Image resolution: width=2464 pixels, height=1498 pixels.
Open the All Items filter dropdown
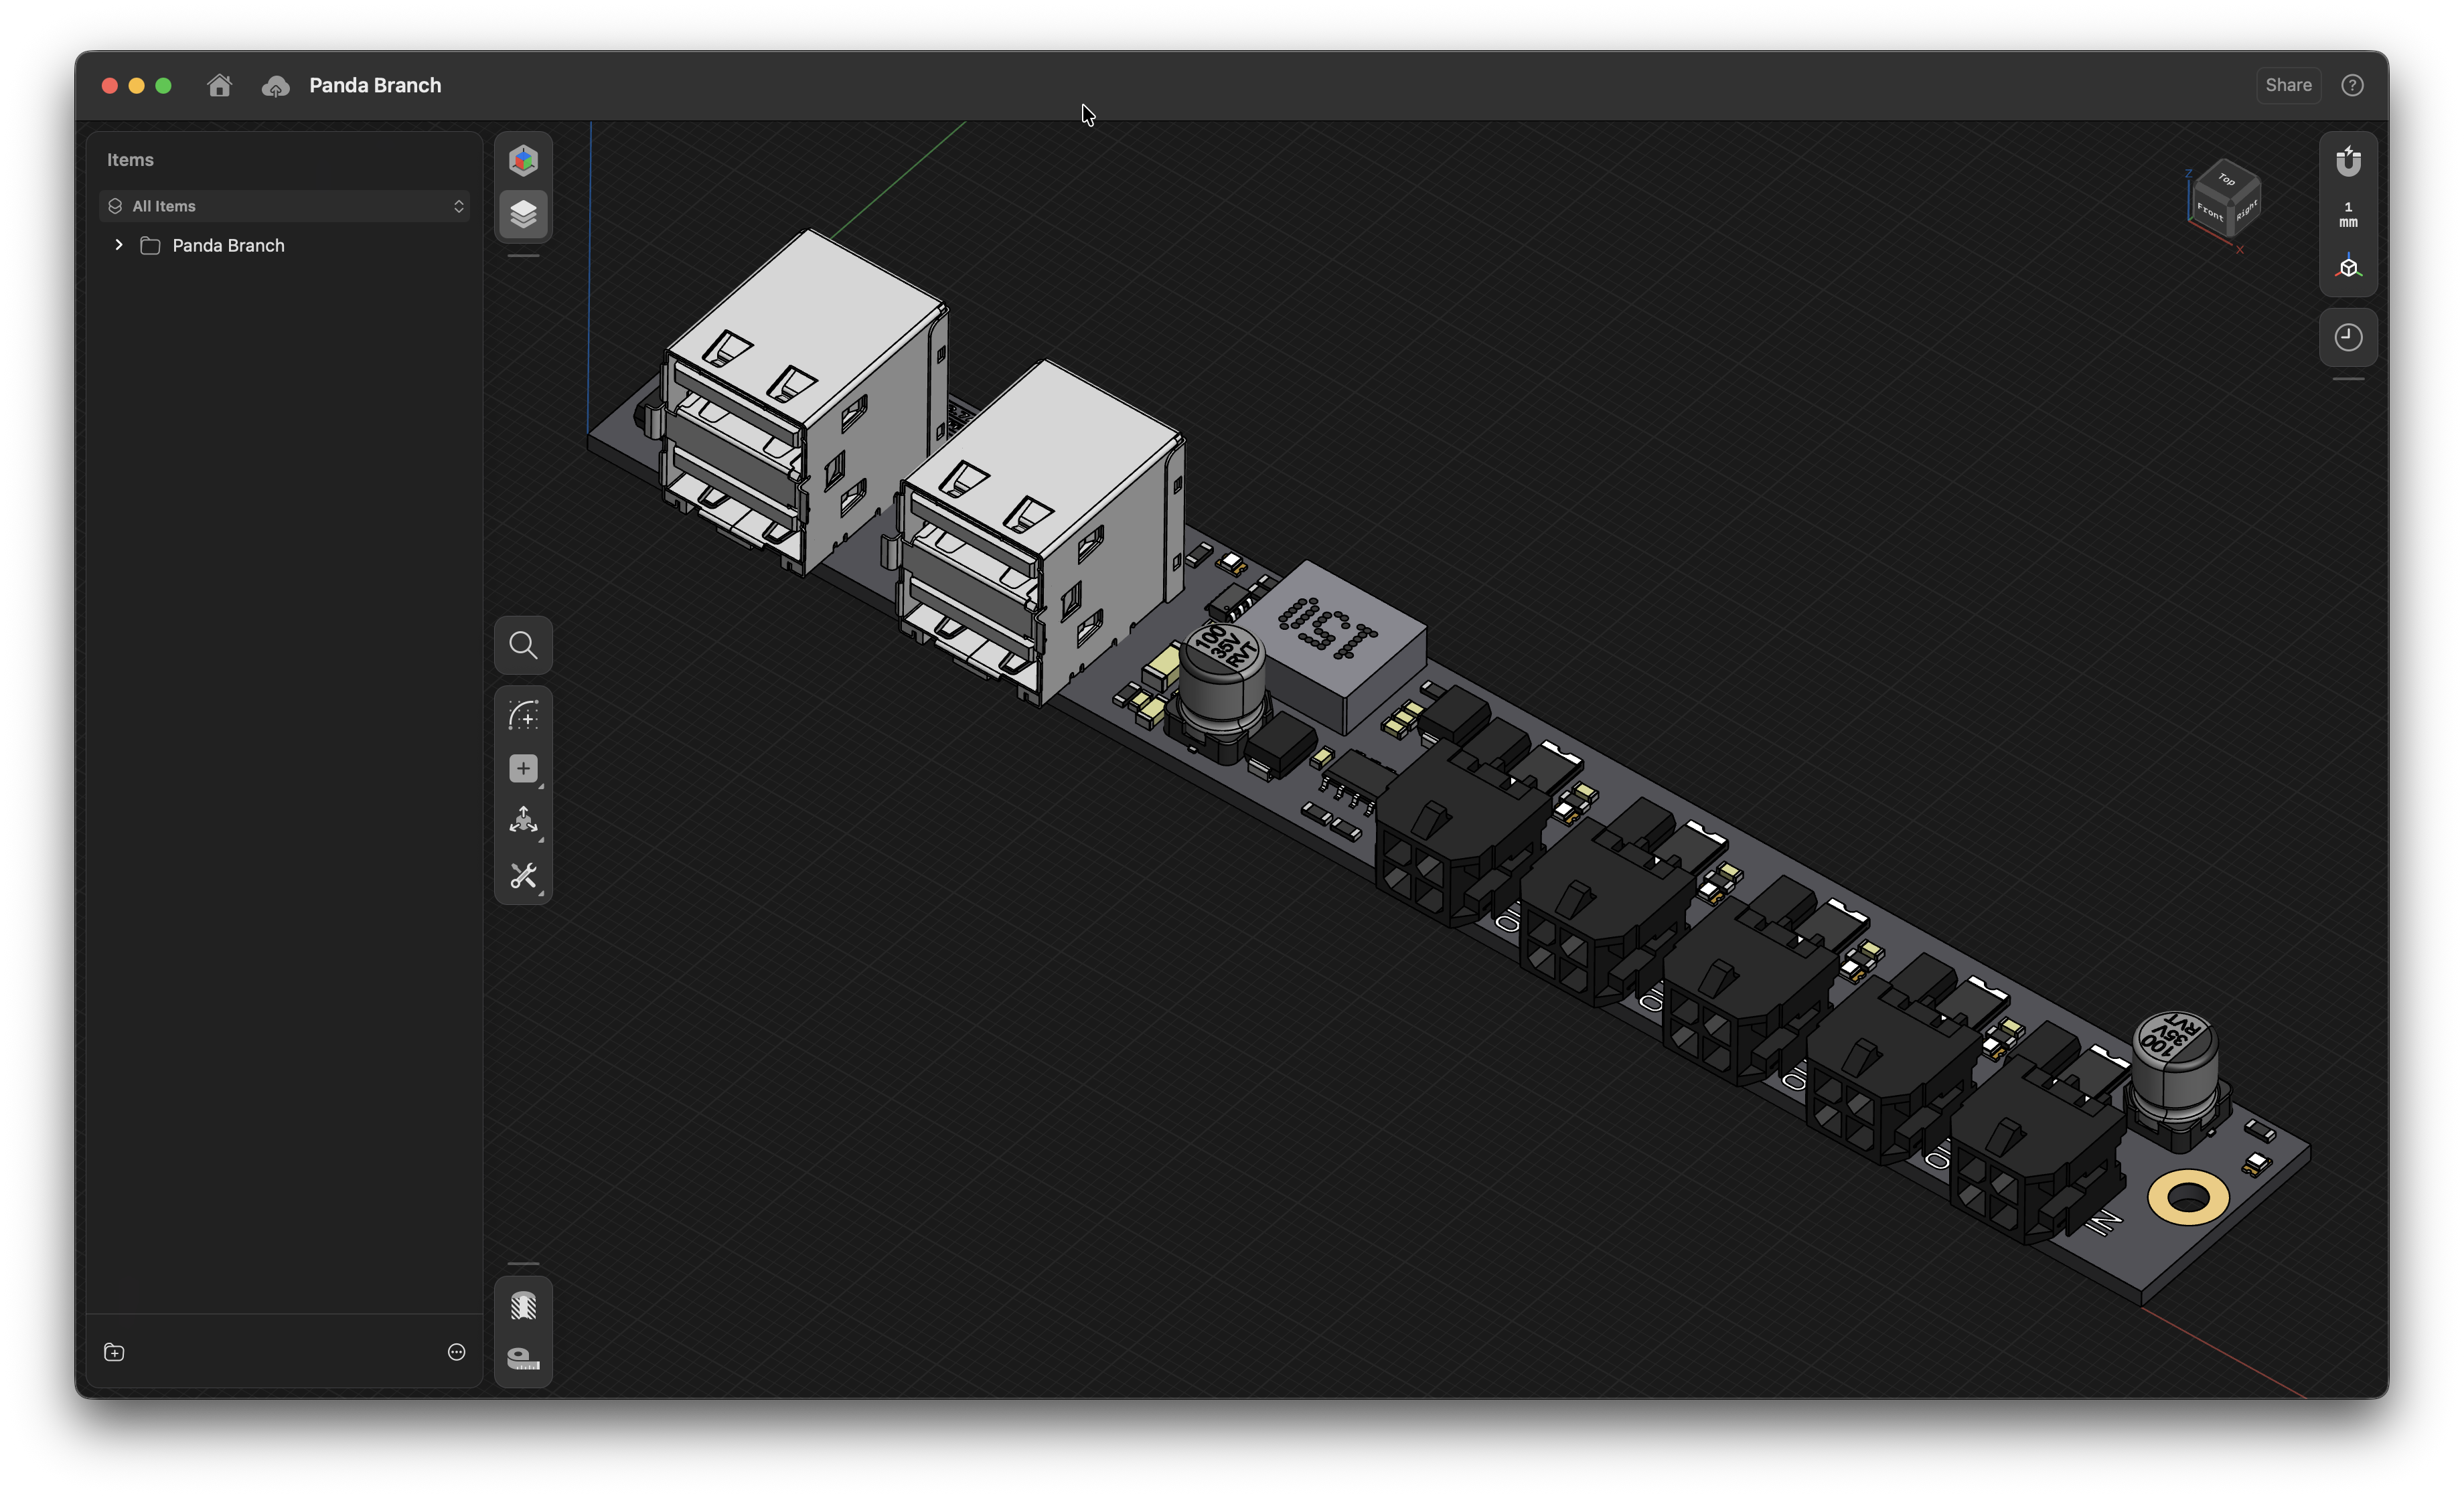[285, 206]
